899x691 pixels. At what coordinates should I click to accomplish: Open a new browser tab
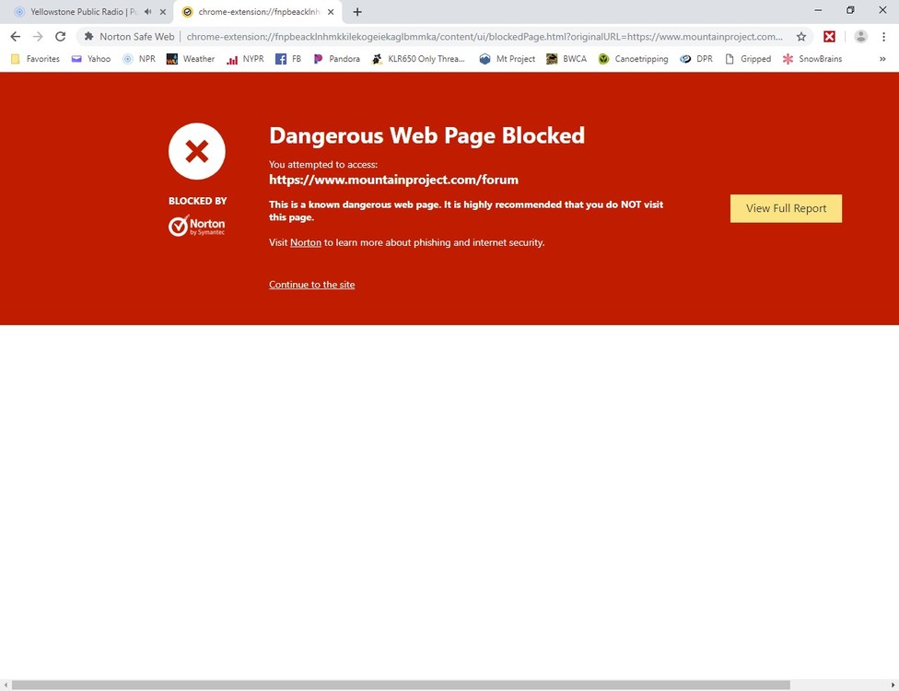[357, 11]
